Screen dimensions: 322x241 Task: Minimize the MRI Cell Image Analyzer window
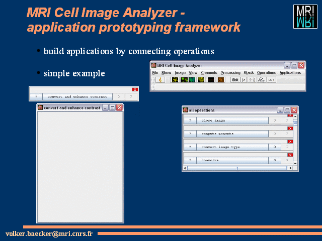(x=287, y=65)
